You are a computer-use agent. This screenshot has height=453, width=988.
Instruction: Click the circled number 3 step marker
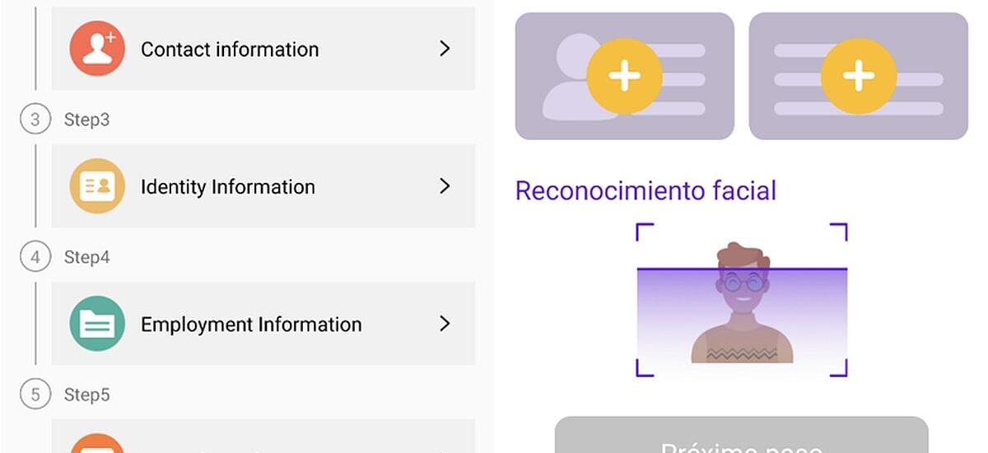[35, 120]
